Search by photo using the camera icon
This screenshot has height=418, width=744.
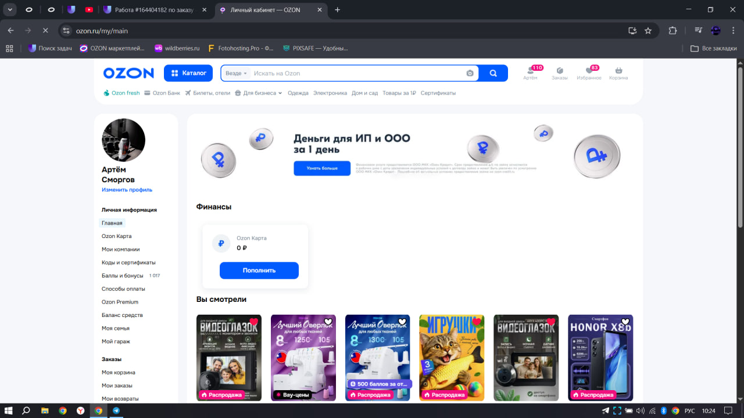coord(470,73)
